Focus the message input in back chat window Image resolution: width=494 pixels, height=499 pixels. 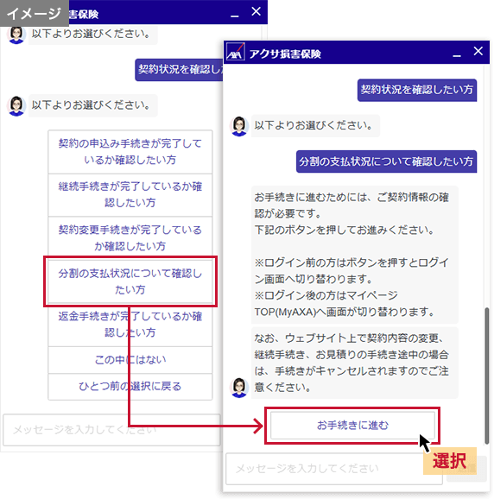point(111,430)
